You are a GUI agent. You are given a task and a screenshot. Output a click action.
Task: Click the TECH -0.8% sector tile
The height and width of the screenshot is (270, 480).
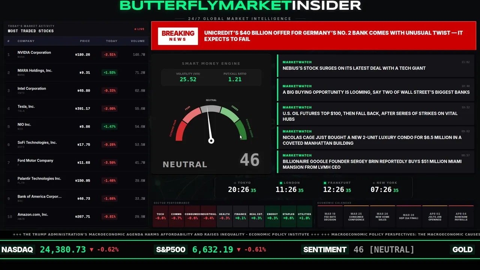[x=160, y=216]
